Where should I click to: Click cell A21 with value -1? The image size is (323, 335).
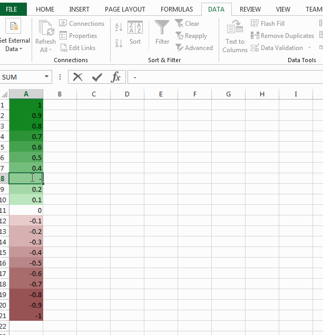(26, 316)
